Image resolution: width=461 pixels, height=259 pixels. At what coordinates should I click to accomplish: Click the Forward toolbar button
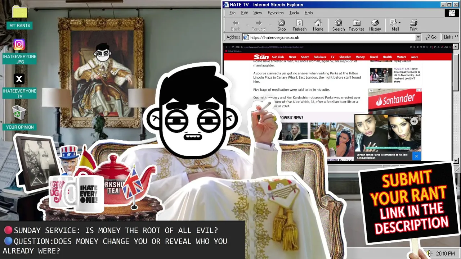pos(259,25)
